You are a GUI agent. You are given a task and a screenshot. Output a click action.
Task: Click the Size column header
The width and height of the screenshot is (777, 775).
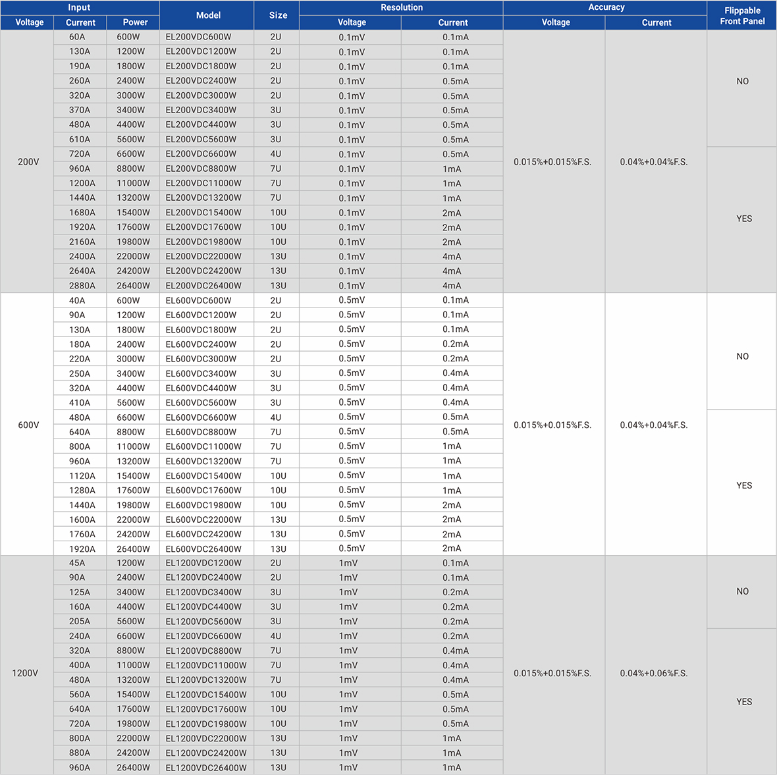pyautogui.click(x=276, y=14)
